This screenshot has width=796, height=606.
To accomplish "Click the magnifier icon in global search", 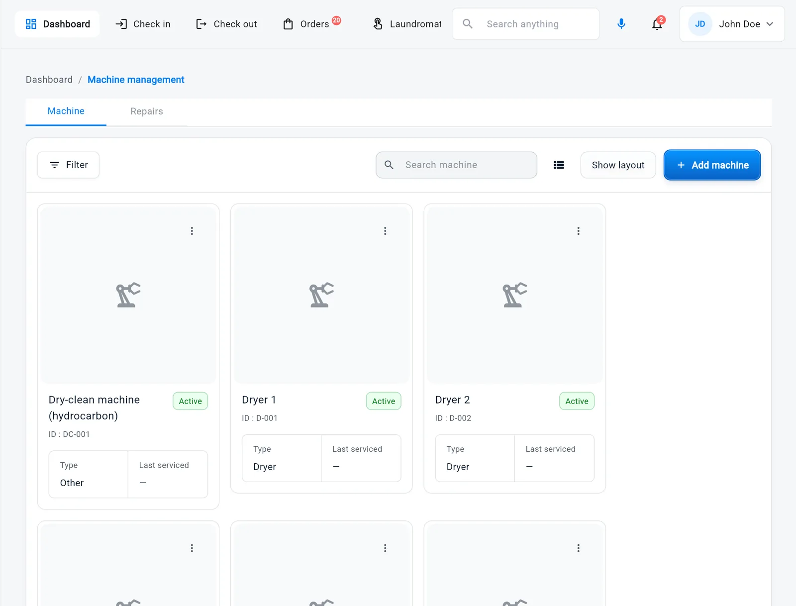I will click(x=468, y=24).
